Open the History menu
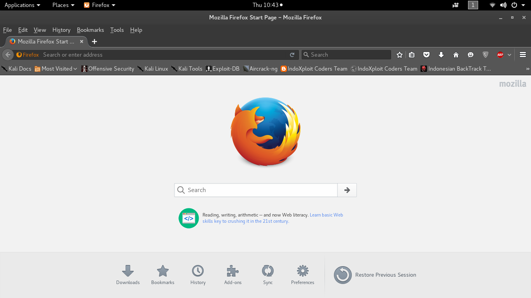 click(x=61, y=30)
